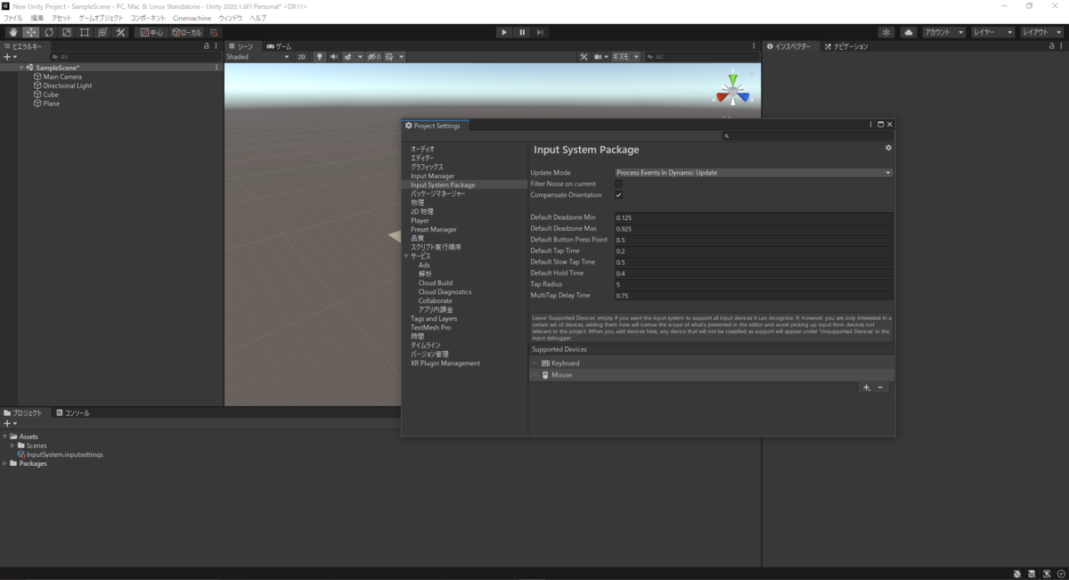Select the Hand tool in the toolbar

(x=12, y=32)
